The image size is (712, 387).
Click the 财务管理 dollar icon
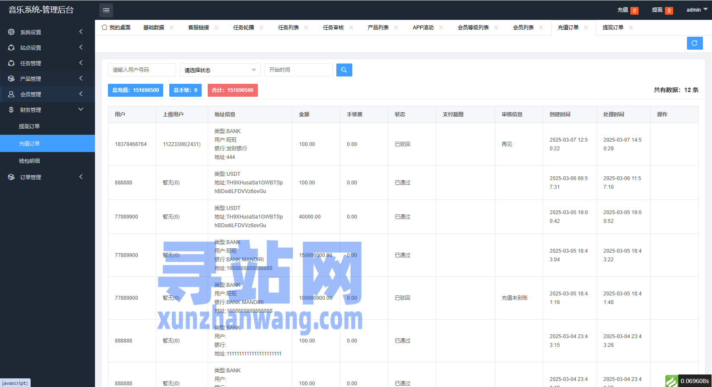(11, 110)
